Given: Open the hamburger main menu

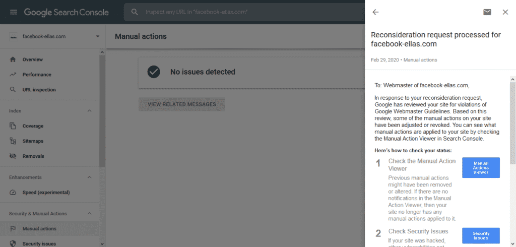Looking at the screenshot, I should click(14, 12).
